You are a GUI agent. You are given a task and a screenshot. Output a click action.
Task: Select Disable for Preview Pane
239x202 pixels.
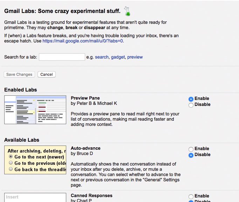point(191,105)
